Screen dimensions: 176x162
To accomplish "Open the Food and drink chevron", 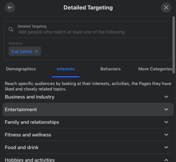I will coord(166,147).
